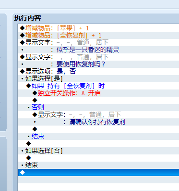Select the 如果选择[否] branch line

tap(98, 151)
